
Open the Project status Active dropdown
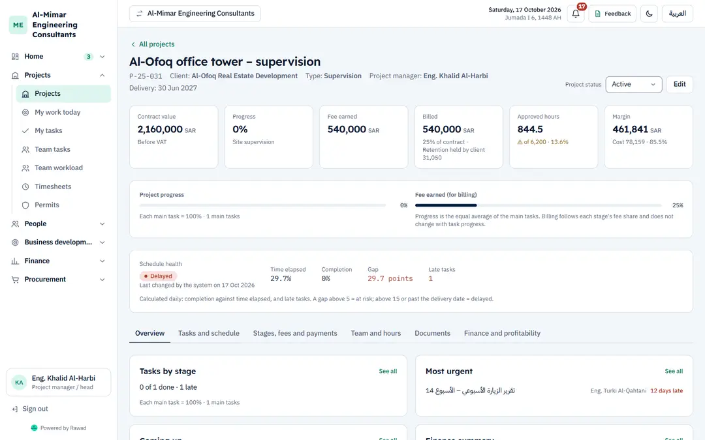click(633, 84)
